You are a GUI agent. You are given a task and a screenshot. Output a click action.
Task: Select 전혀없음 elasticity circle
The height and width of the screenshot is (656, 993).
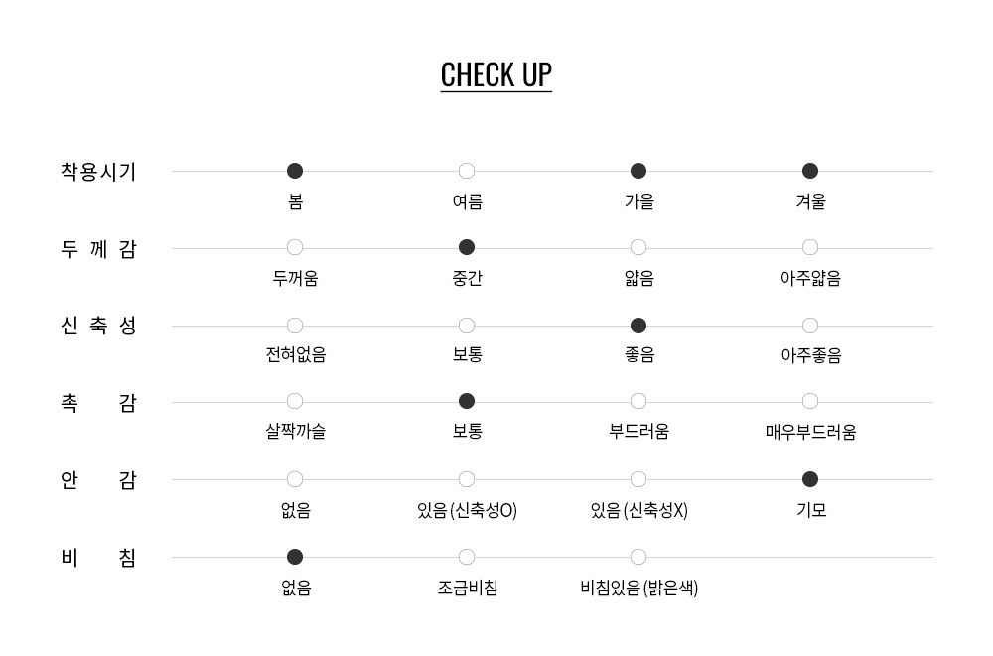[295, 327]
